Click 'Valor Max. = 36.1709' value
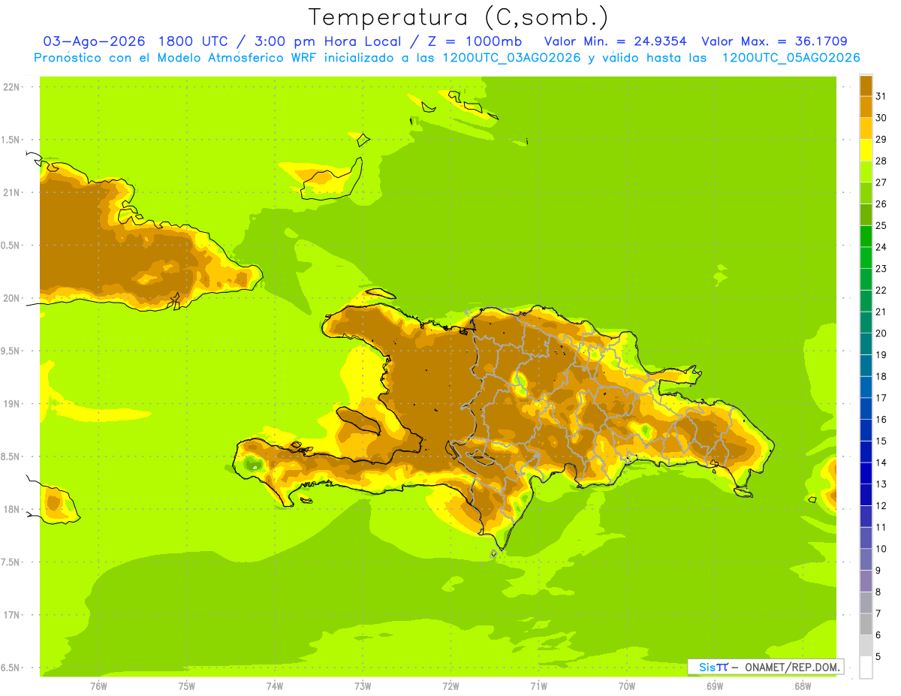 click(774, 41)
